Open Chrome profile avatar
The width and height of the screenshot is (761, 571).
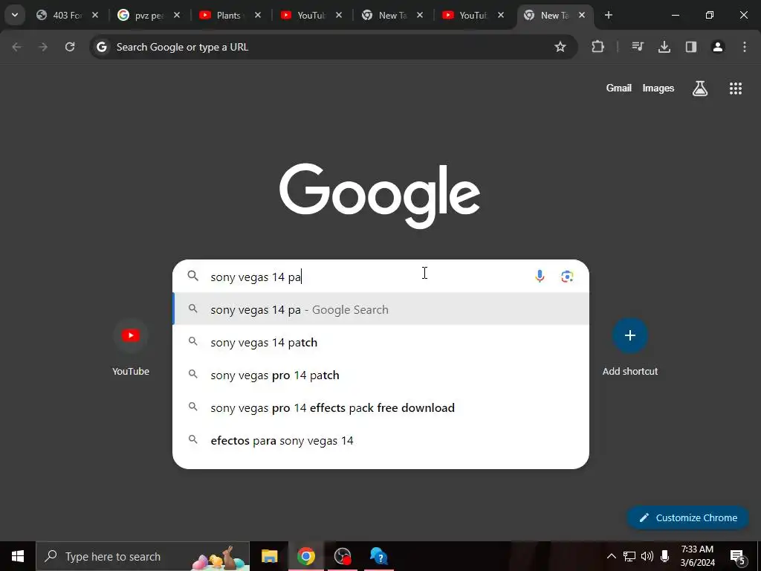point(717,47)
